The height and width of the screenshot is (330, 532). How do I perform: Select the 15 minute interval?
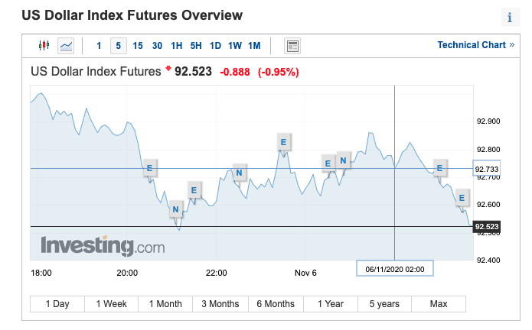tap(138, 46)
